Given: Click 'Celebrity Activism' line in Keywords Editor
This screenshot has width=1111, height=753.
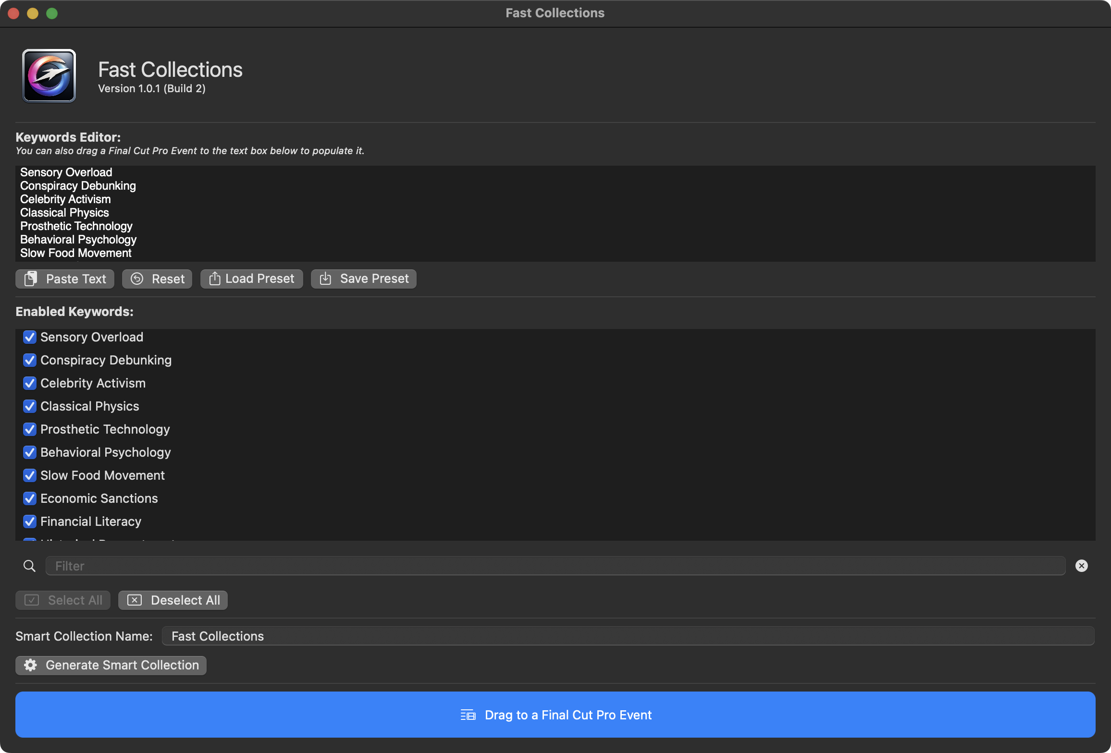Looking at the screenshot, I should [x=65, y=199].
